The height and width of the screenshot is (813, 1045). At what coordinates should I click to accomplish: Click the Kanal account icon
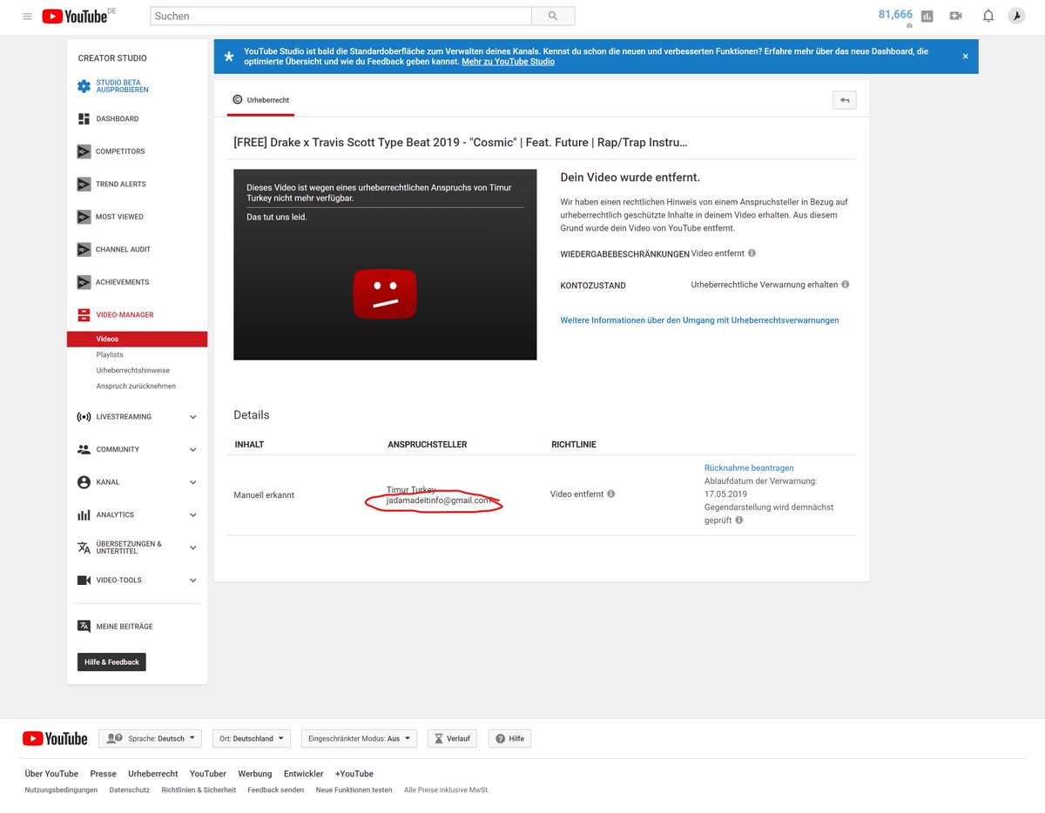(84, 482)
